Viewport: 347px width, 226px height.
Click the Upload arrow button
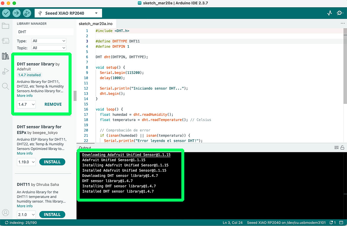(16, 13)
